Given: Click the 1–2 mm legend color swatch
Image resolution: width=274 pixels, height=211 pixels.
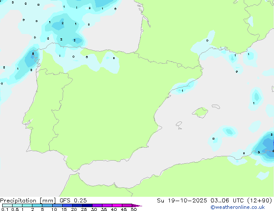Looking at the screenshot, I should pyautogui.click(x=27, y=205).
